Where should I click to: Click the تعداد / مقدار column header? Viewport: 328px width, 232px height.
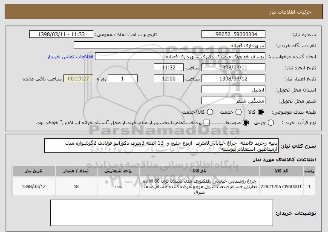pyautogui.click(x=76, y=171)
